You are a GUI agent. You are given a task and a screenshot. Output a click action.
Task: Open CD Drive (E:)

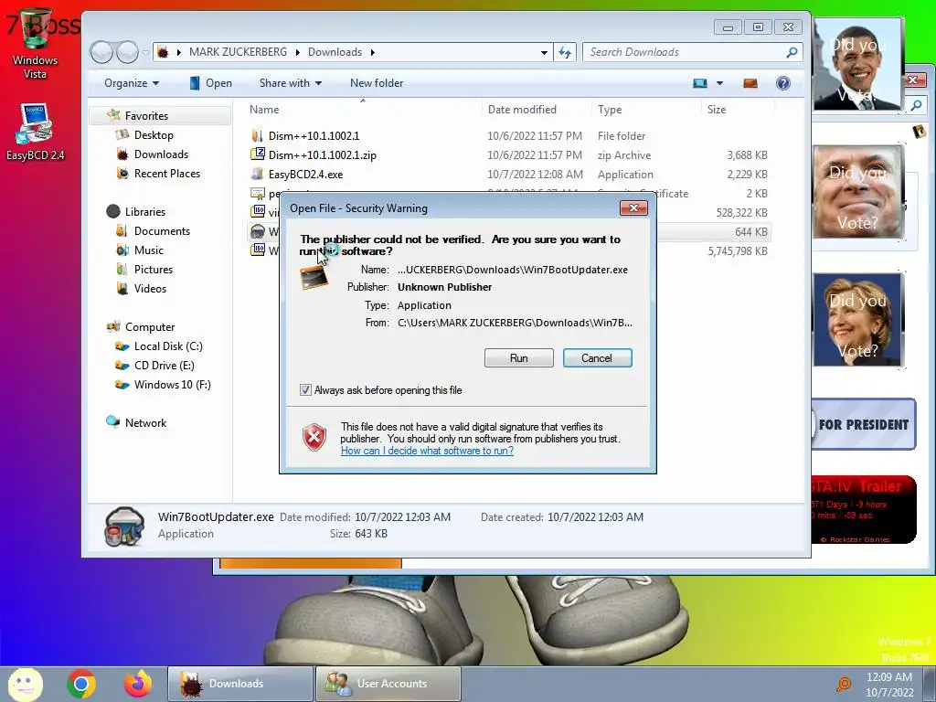165,366
